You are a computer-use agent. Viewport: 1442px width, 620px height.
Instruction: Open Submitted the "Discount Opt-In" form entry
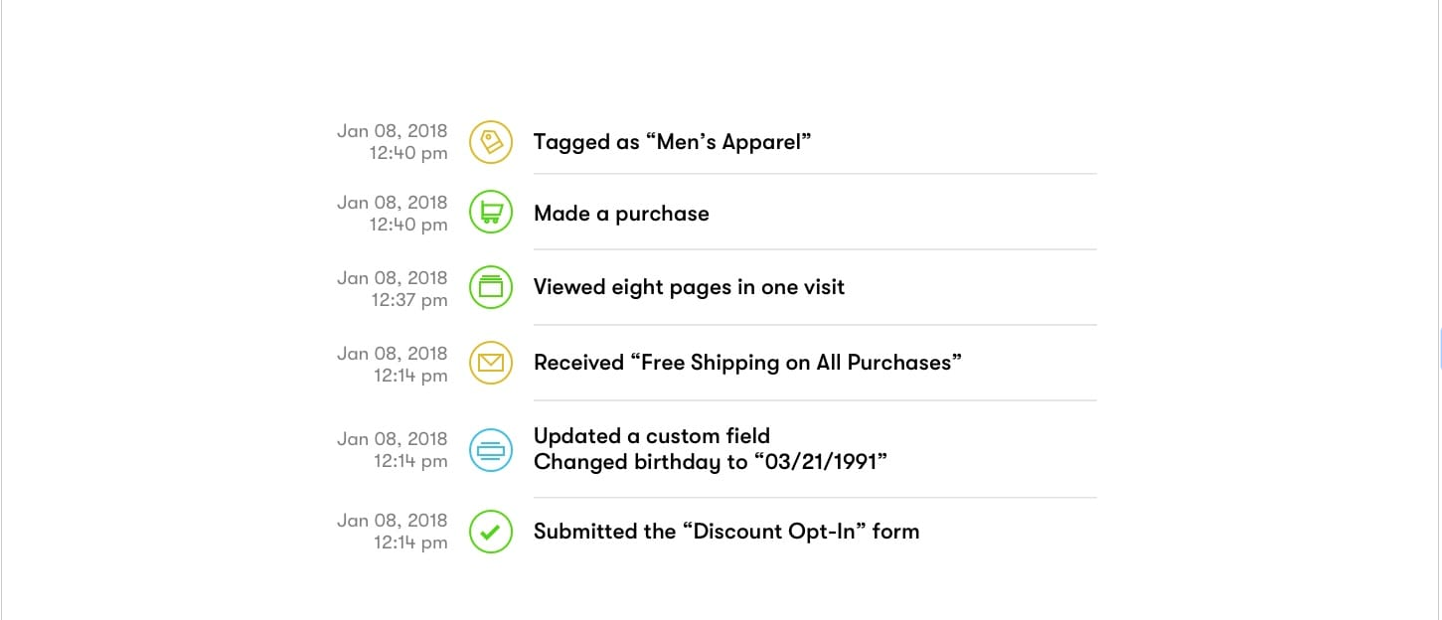coord(726,532)
